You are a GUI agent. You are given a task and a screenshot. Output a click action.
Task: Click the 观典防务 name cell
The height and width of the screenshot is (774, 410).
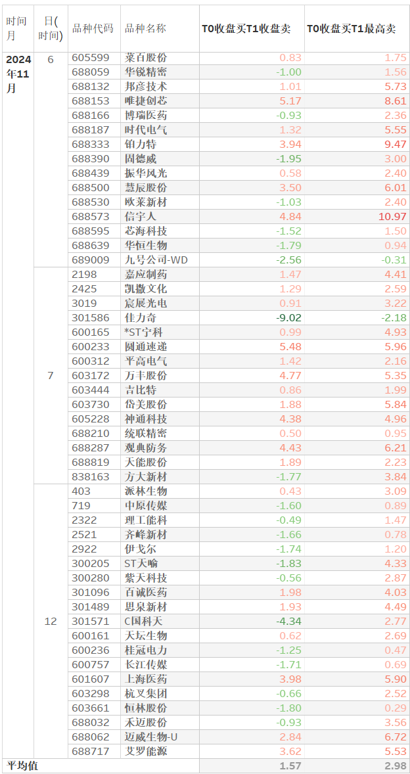[146, 448]
